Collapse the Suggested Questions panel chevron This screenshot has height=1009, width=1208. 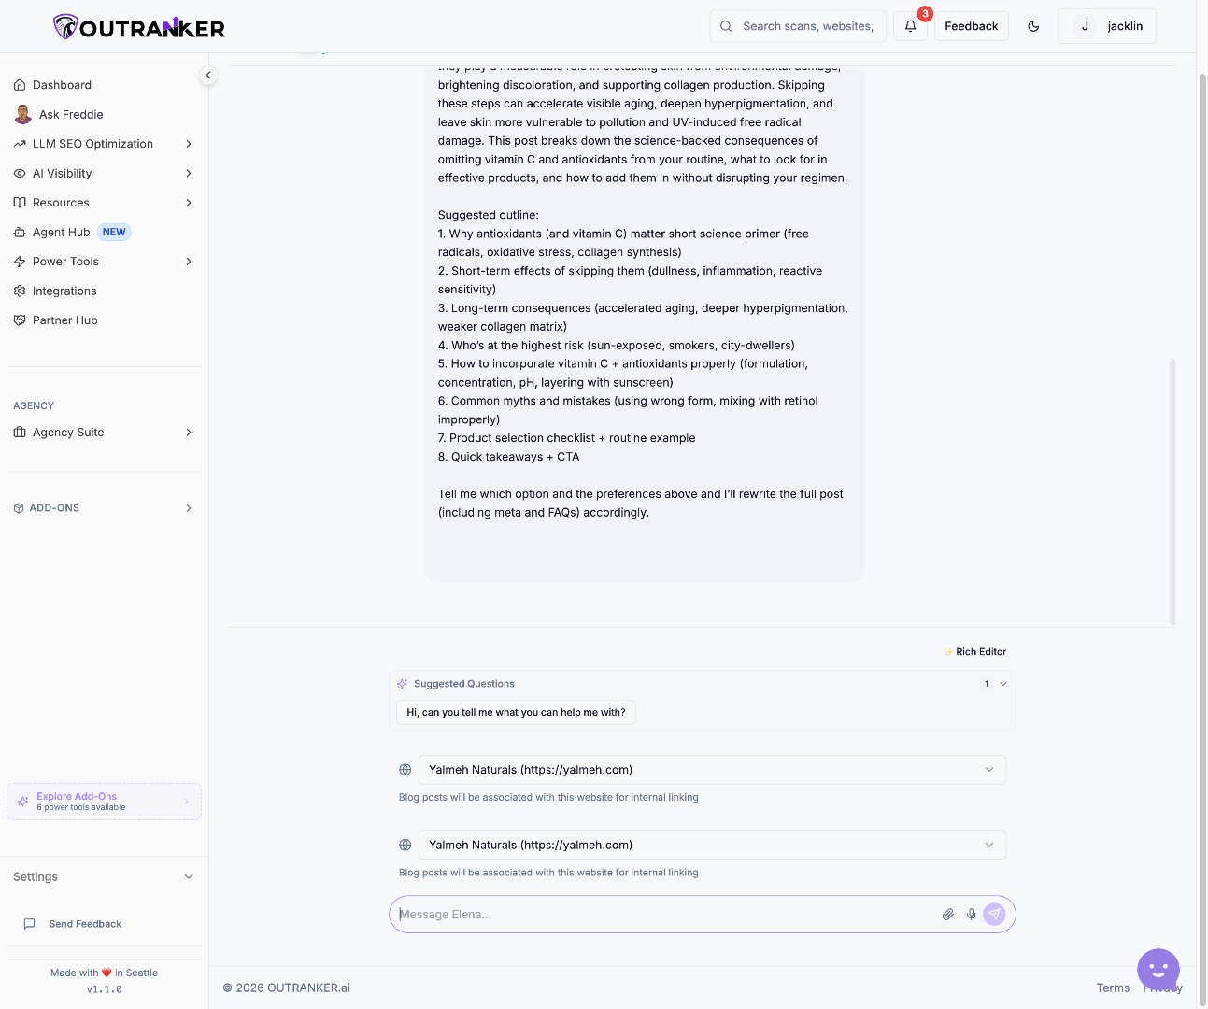[1003, 684]
